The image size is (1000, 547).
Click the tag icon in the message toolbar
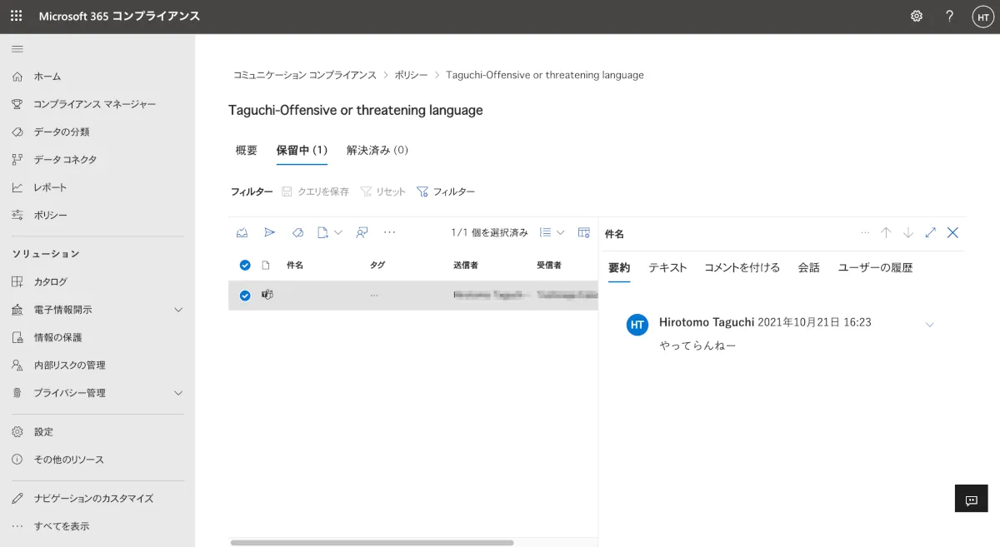pos(297,233)
